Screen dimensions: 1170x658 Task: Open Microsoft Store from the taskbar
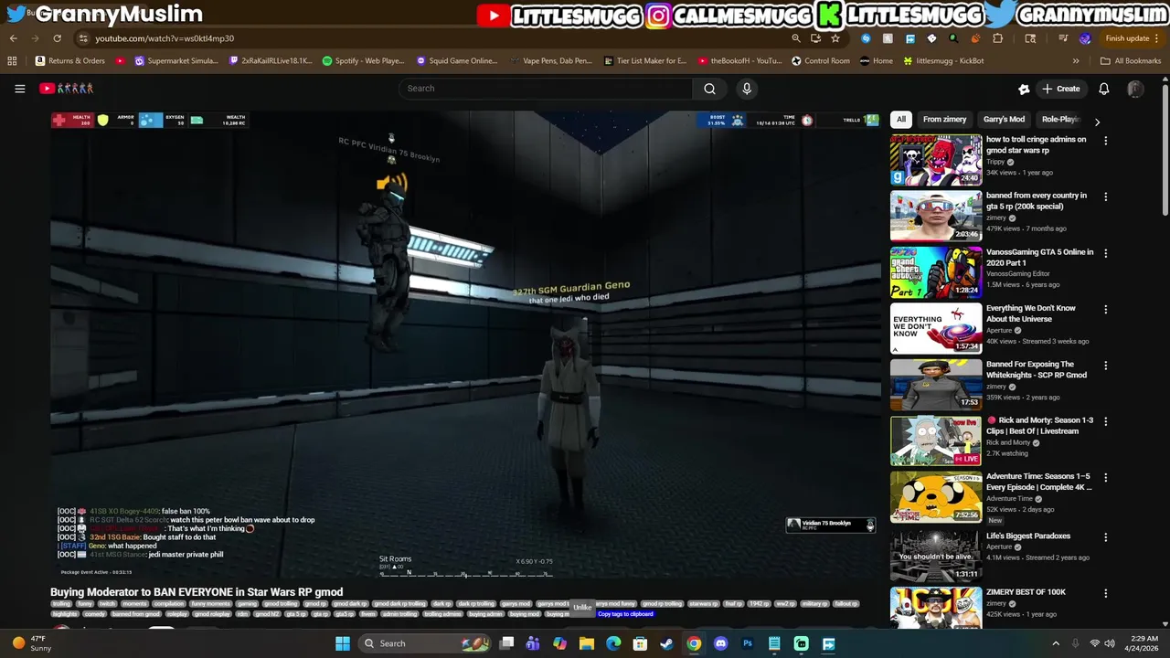pyautogui.click(x=641, y=643)
